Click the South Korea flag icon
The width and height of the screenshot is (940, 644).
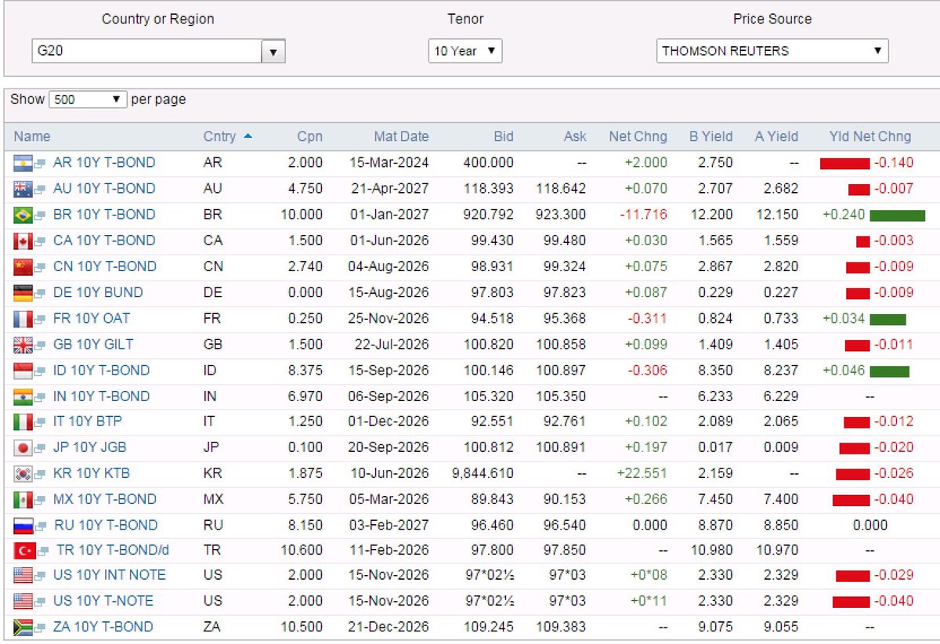click(x=23, y=474)
